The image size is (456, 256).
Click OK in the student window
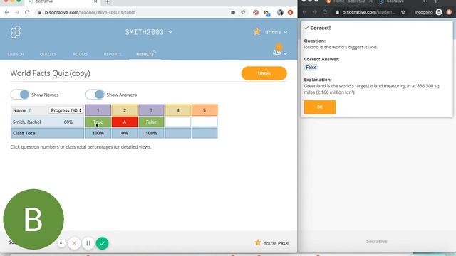pyautogui.click(x=320, y=107)
